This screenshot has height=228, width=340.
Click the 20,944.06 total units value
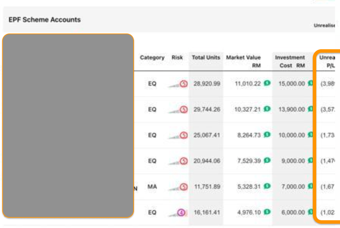[207, 161]
